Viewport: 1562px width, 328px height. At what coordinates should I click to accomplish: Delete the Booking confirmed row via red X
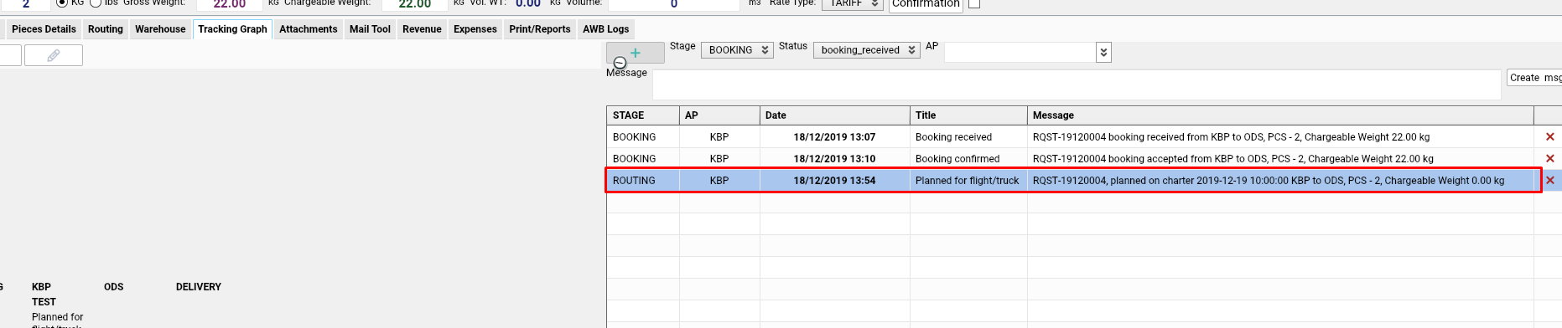[1549, 159]
